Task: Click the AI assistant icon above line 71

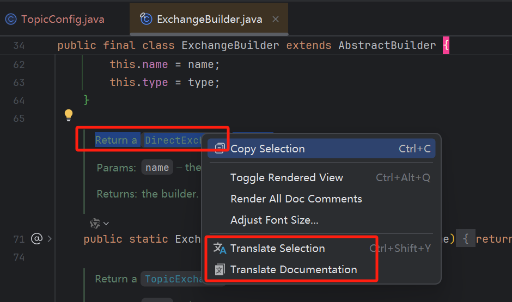Action: coord(95,223)
